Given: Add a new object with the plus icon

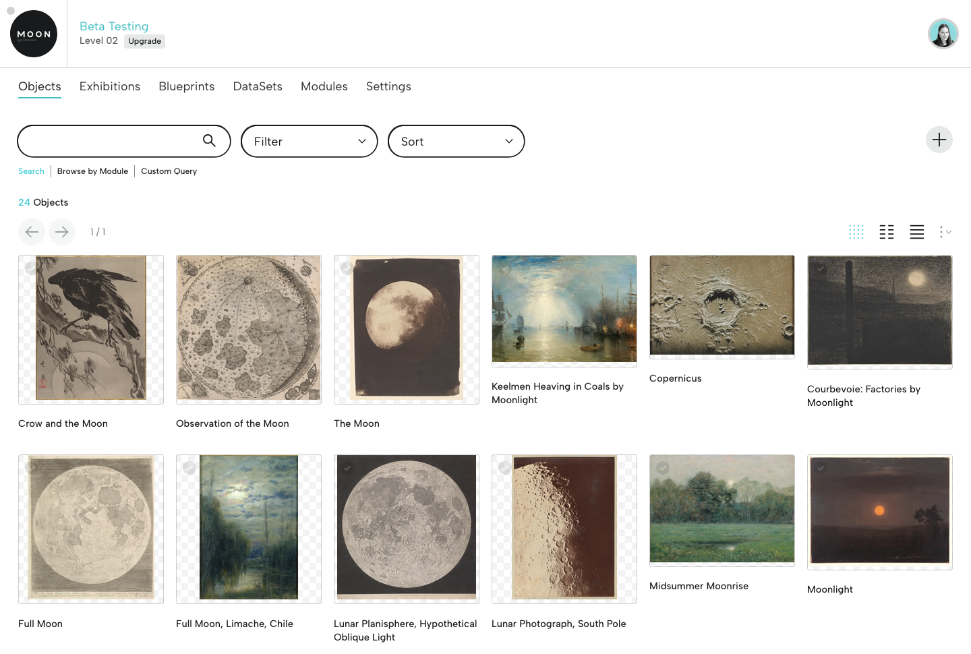Looking at the screenshot, I should [x=939, y=140].
